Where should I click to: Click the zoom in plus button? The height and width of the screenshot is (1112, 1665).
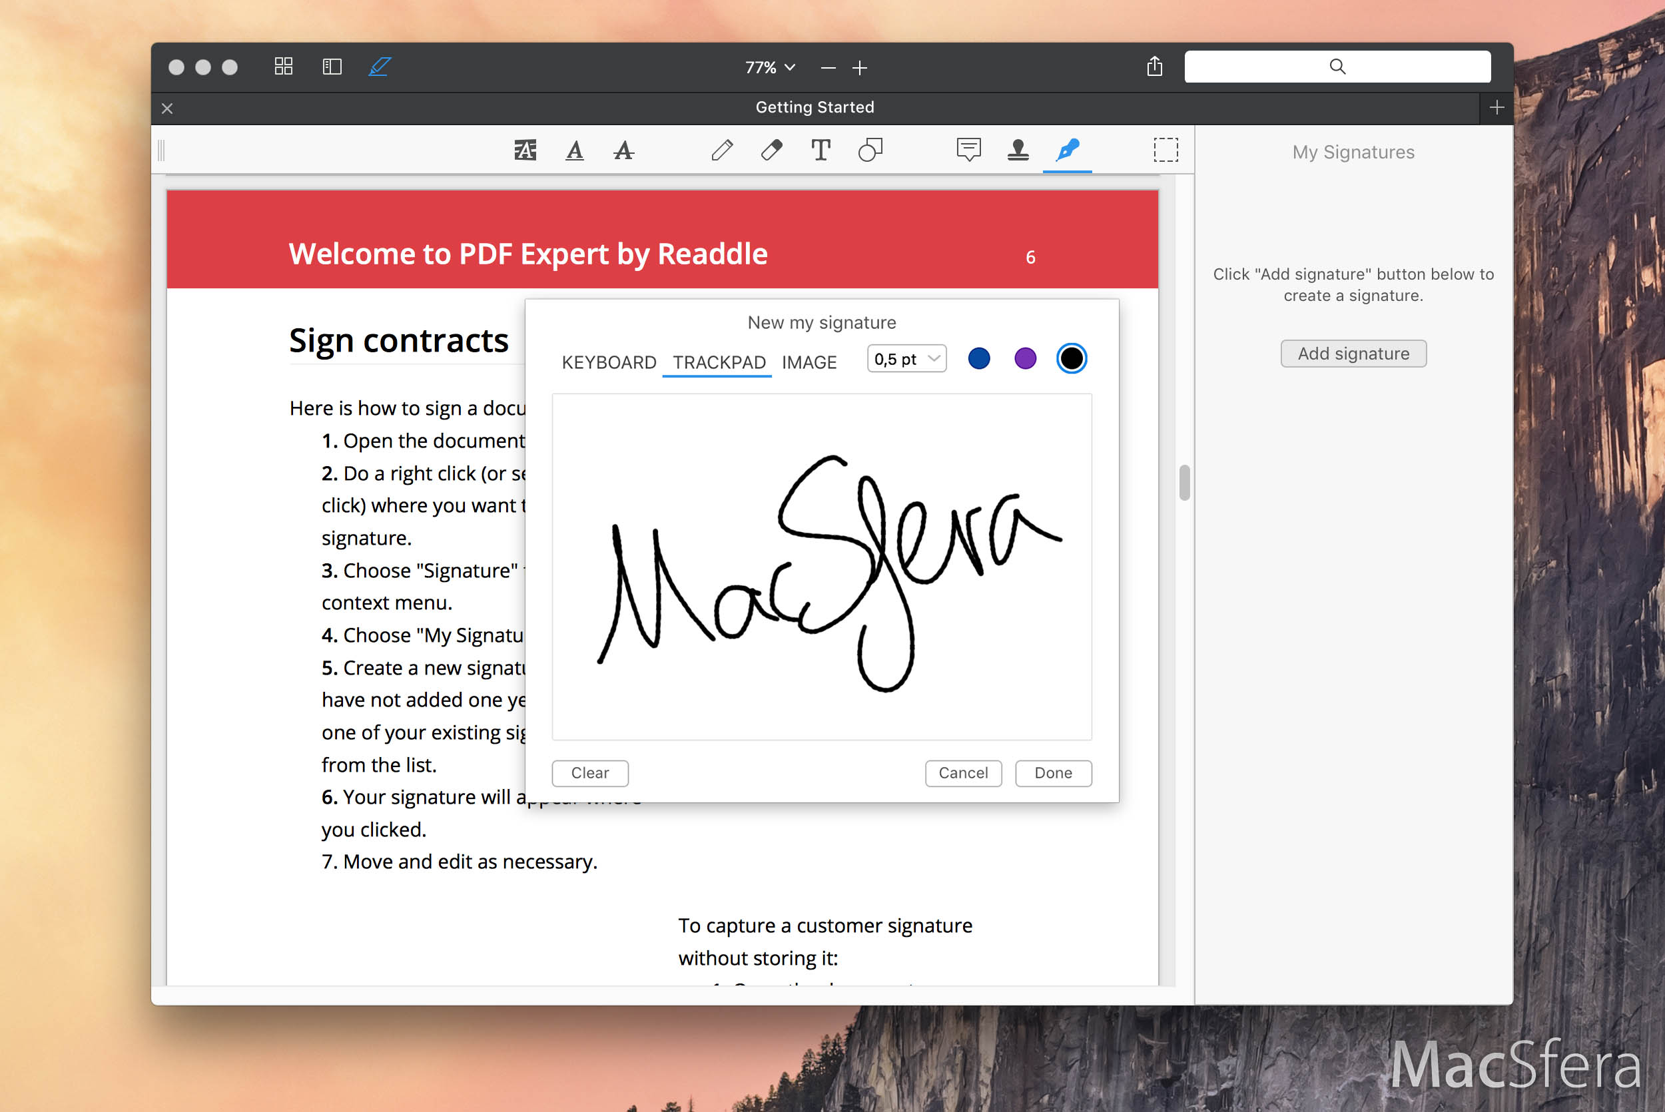coord(859,67)
